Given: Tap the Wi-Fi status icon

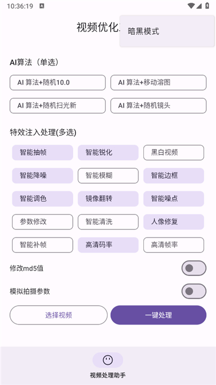Looking at the screenshot, I should pyautogui.click(x=191, y=6).
